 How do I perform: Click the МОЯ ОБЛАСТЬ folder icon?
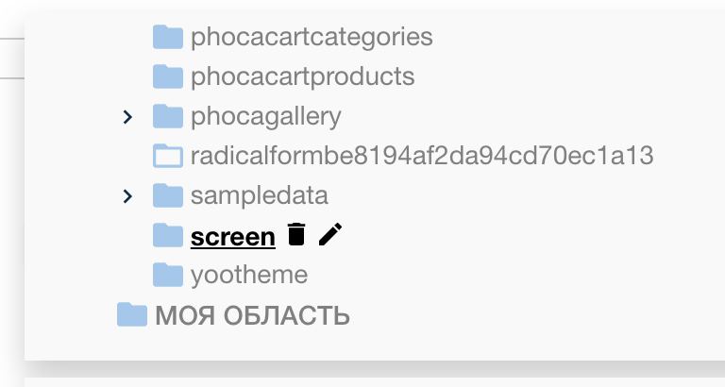[132, 314]
